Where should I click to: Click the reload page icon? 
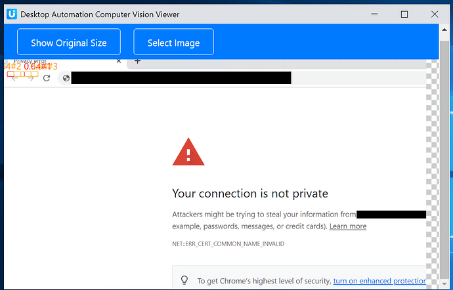[x=47, y=78]
